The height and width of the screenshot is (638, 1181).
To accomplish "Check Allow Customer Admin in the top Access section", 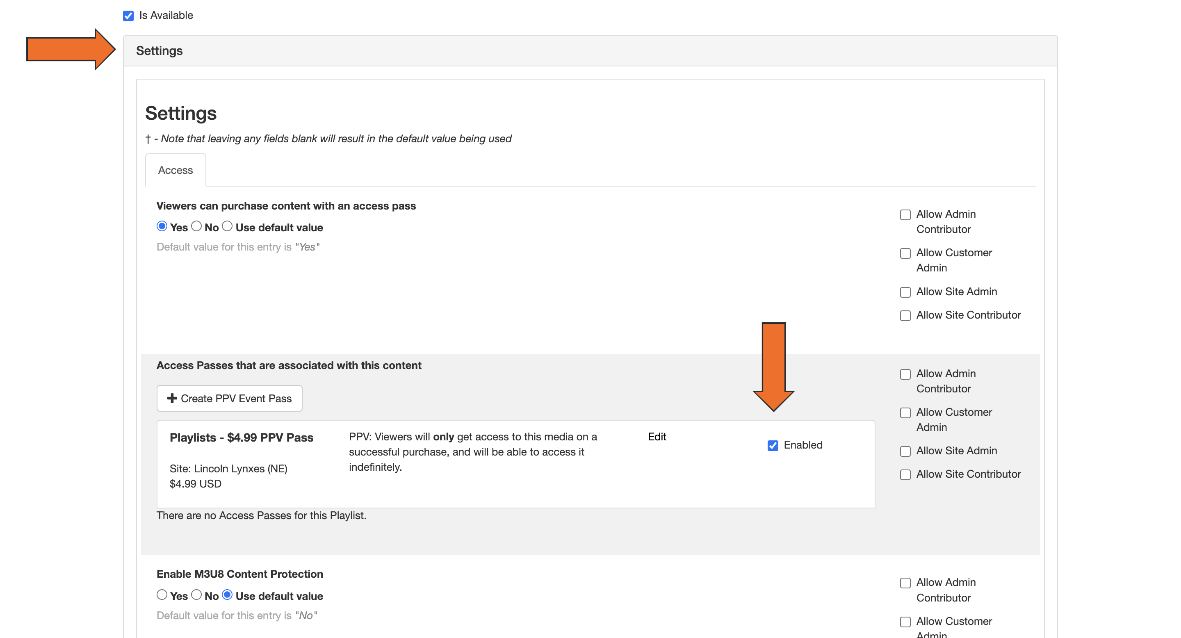I will 905,253.
